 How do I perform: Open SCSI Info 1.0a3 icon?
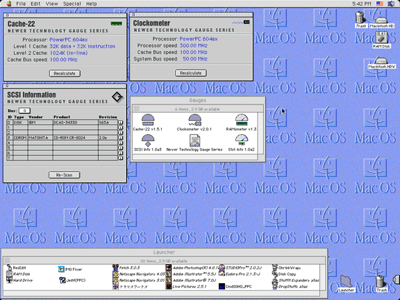click(147, 140)
